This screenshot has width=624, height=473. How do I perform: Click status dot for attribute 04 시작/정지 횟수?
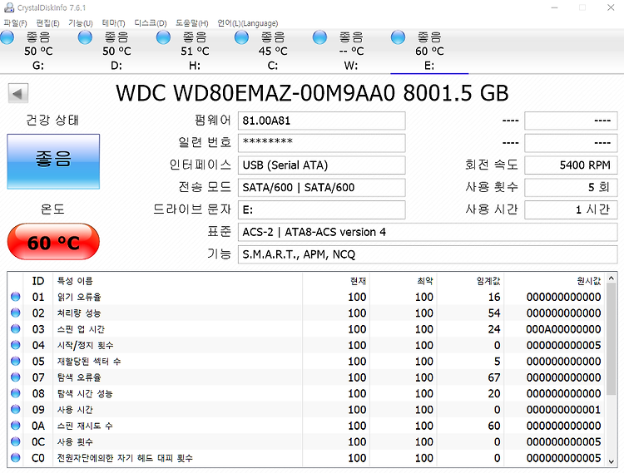(x=16, y=345)
